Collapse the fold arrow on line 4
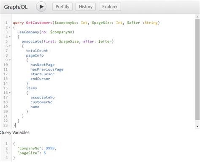 pyautogui.click(x=10, y=37)
